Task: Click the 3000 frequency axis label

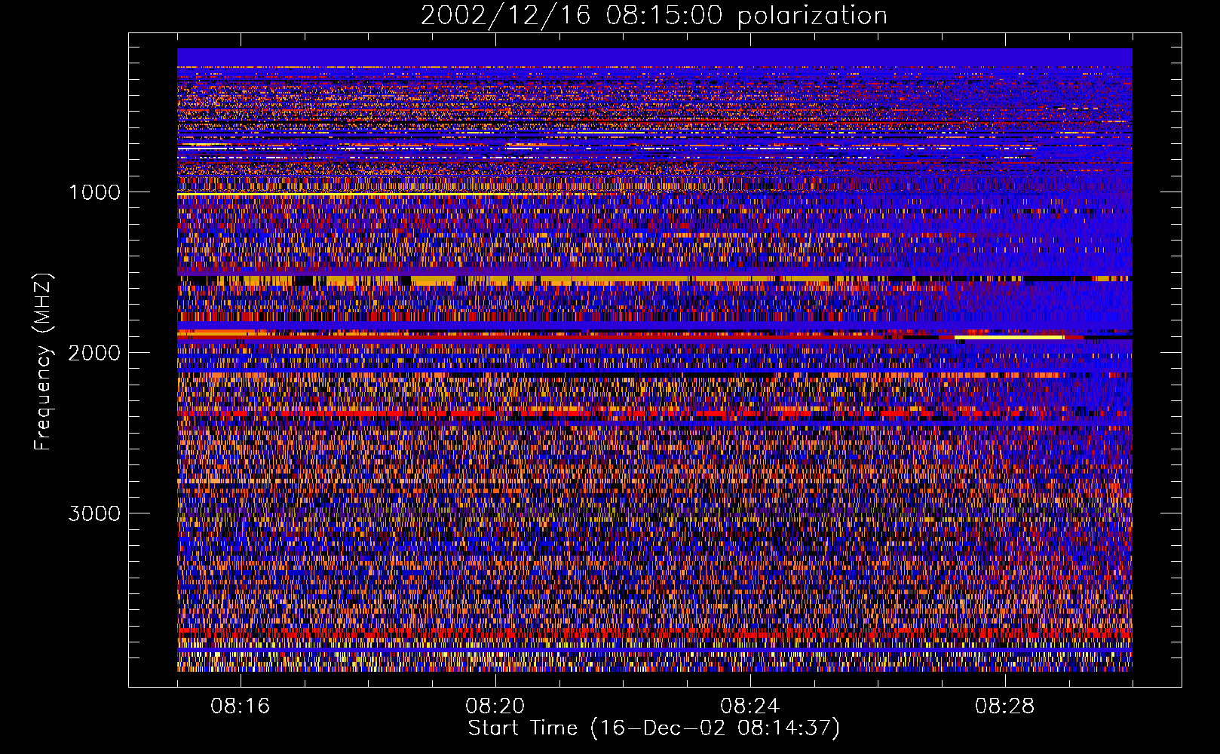Action: (94, 513)
